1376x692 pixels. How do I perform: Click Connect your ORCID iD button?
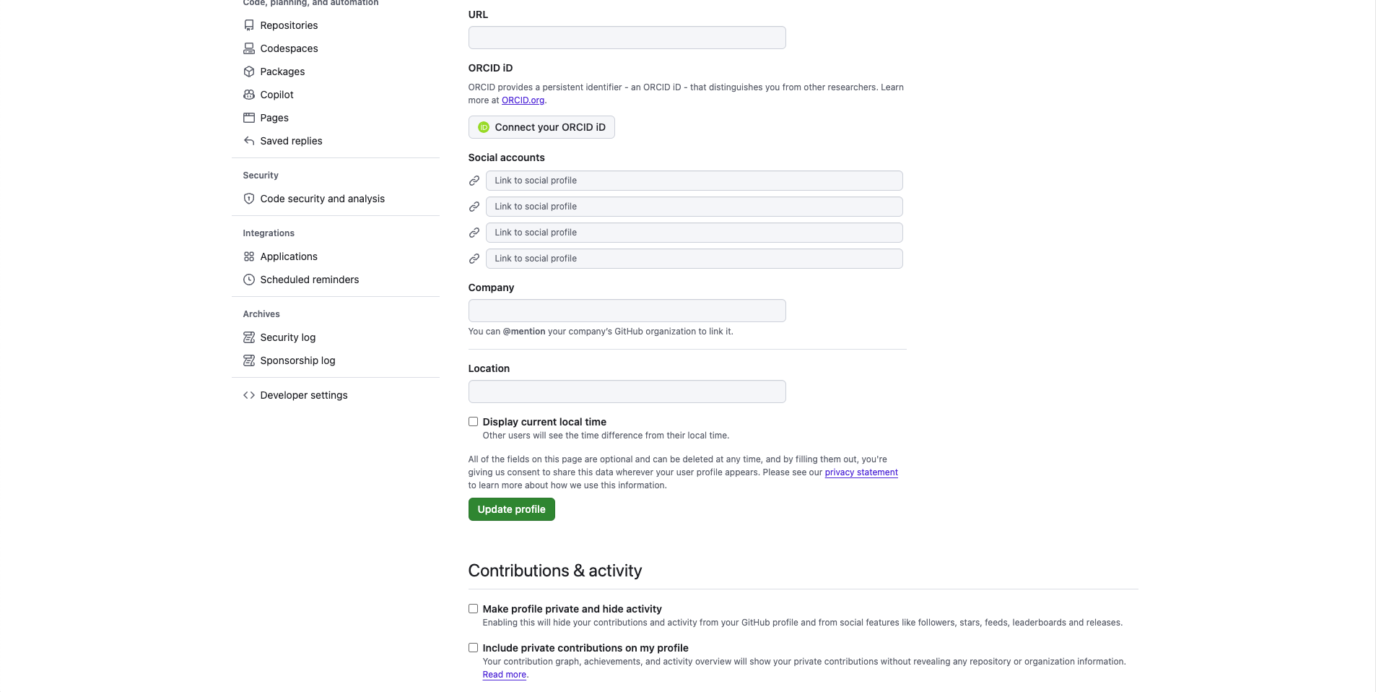(x=541, y=127)
